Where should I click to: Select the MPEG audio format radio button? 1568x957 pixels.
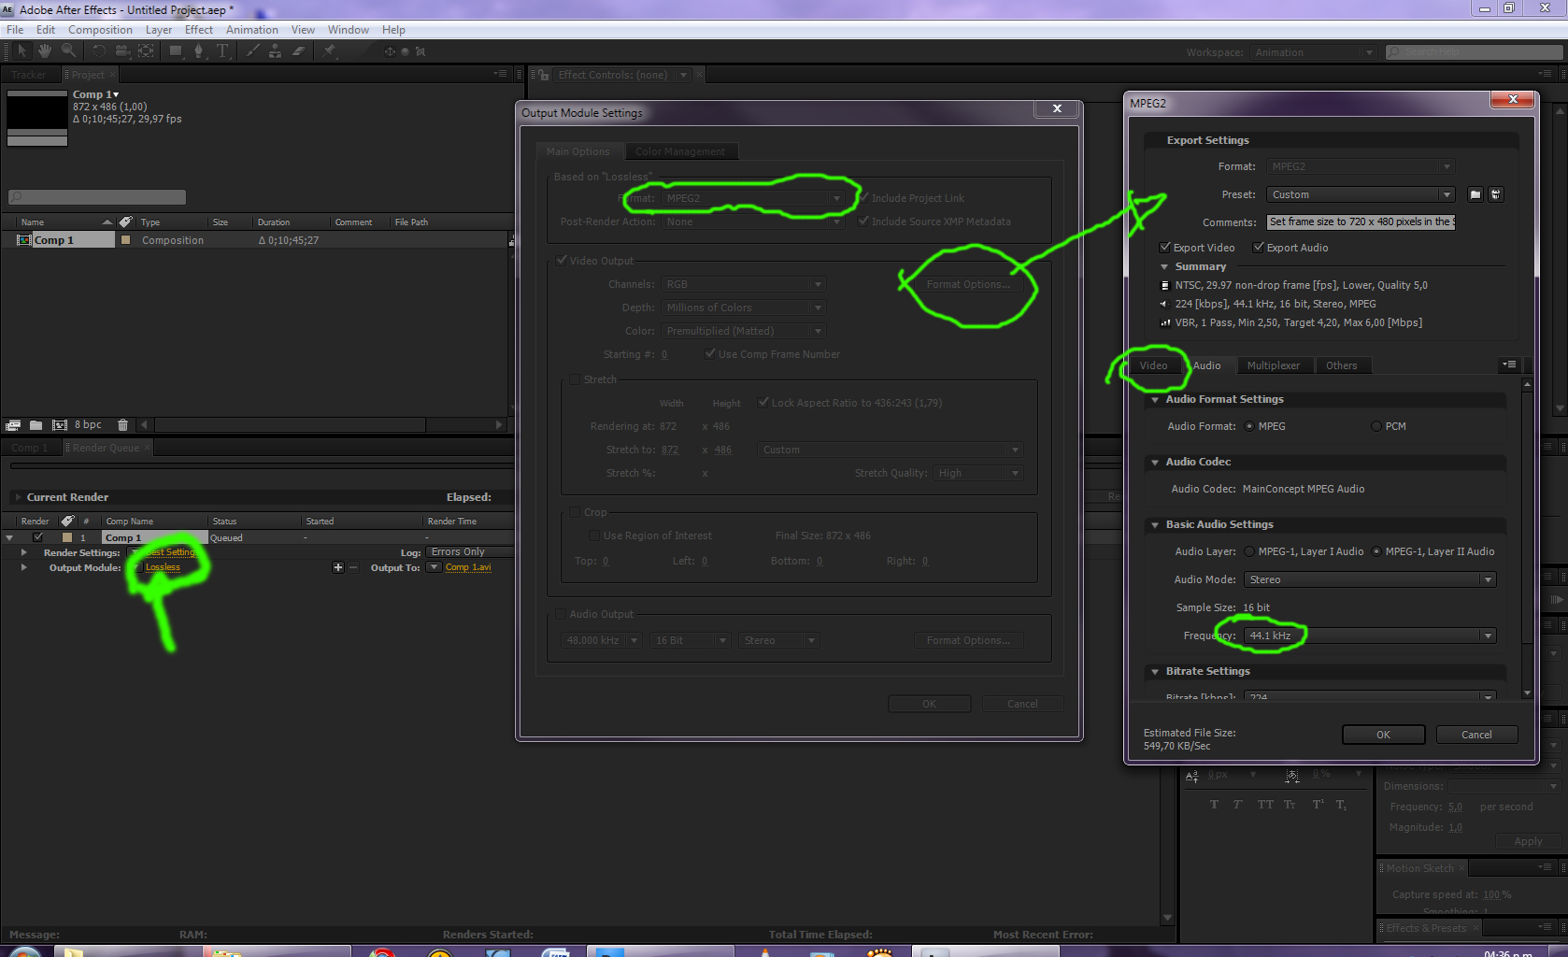coord(1249,426)
